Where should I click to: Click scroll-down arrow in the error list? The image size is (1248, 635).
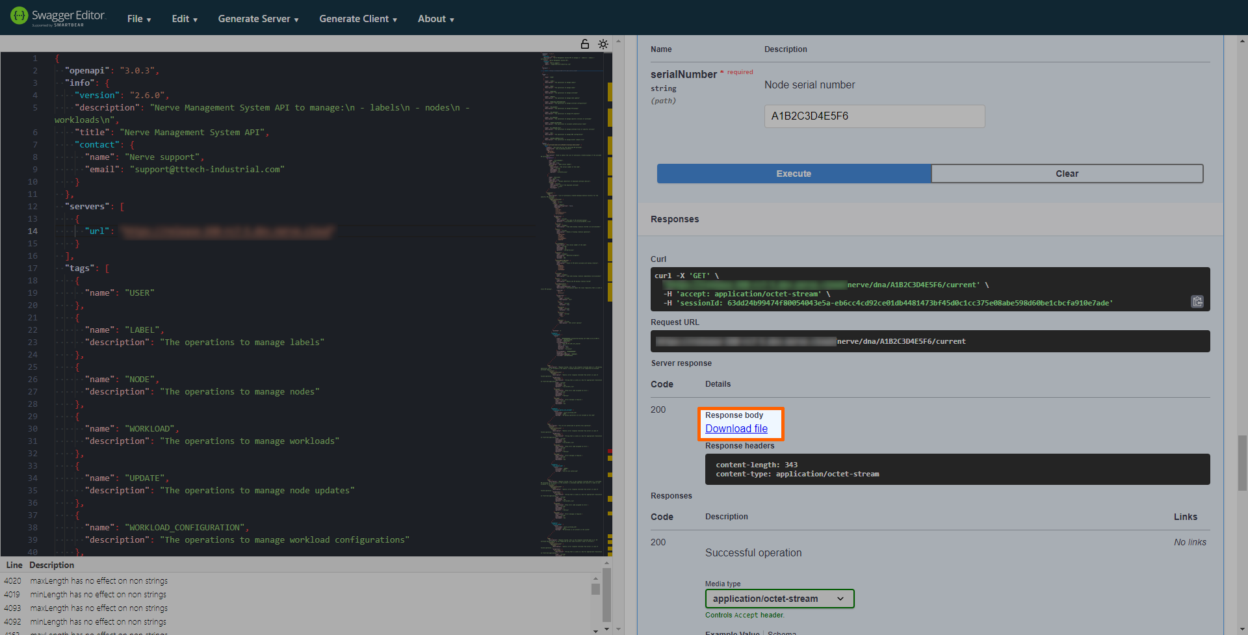(x=595, y=630)
